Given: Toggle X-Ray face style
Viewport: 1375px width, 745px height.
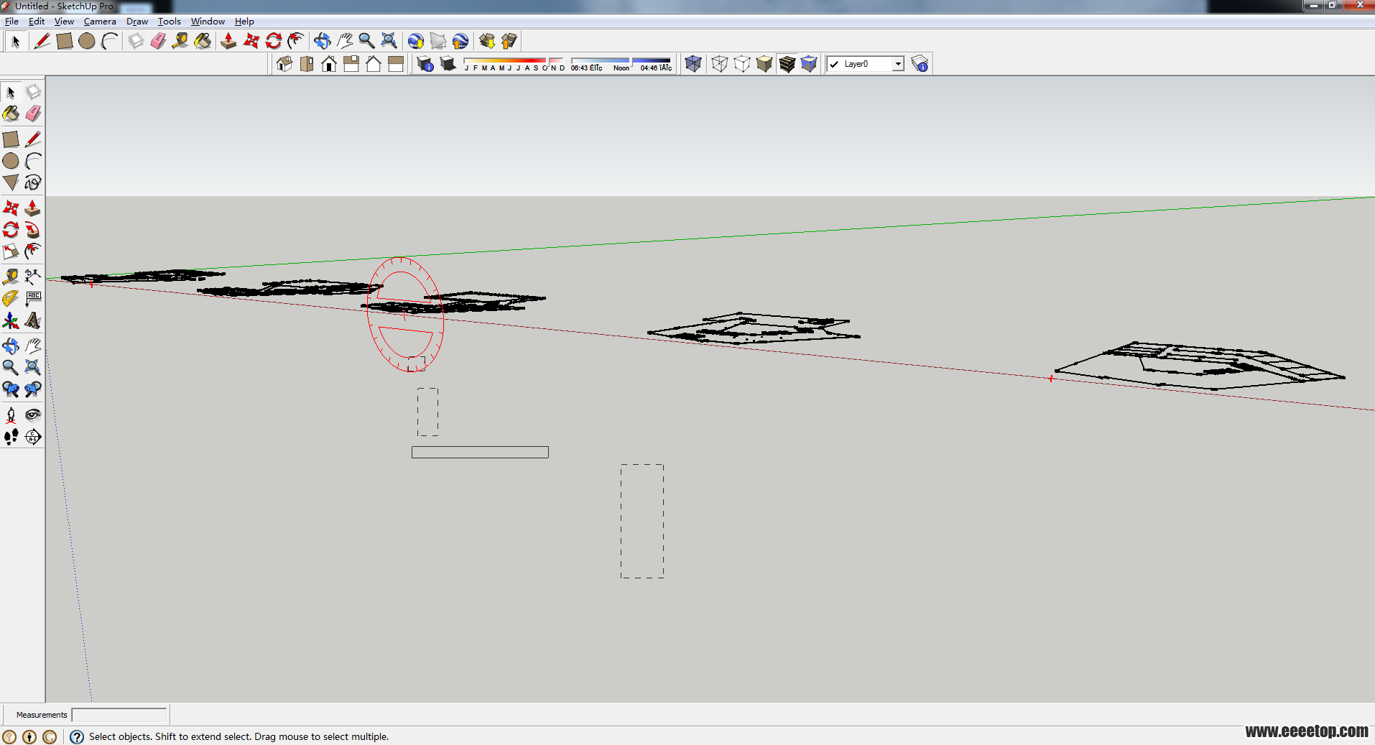Looking at the screenshot, I should 693,64.
